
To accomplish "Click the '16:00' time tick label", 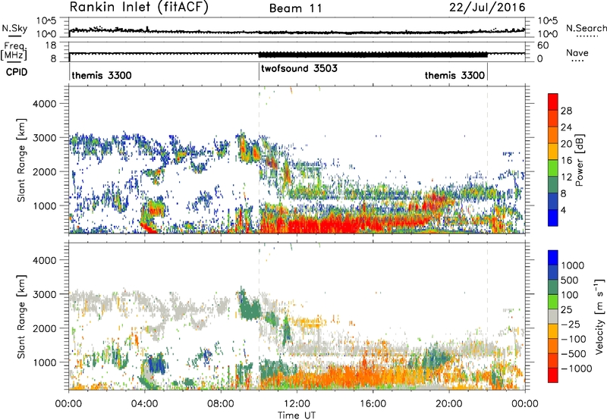I will coord(373,404).
